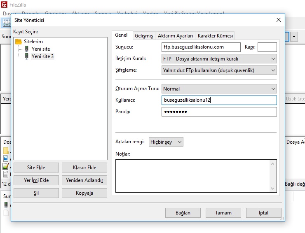Click the Klasör Ekle button
Image resolution: width=305 pixels, height=233 pixels.
click(84, 168)
